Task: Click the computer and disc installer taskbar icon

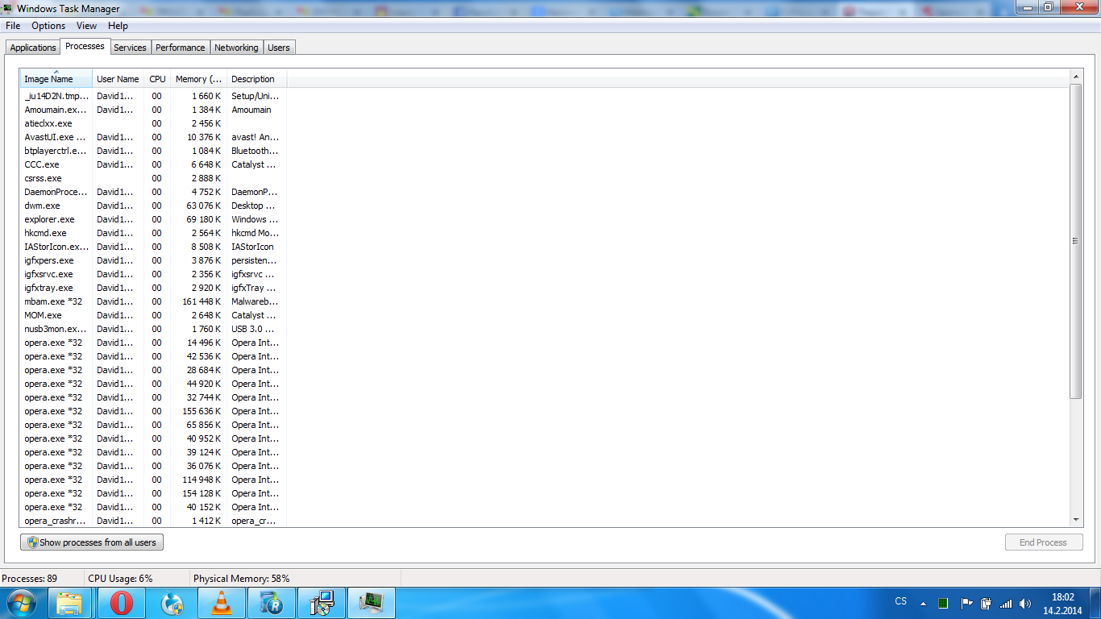Action: point(321,603)
